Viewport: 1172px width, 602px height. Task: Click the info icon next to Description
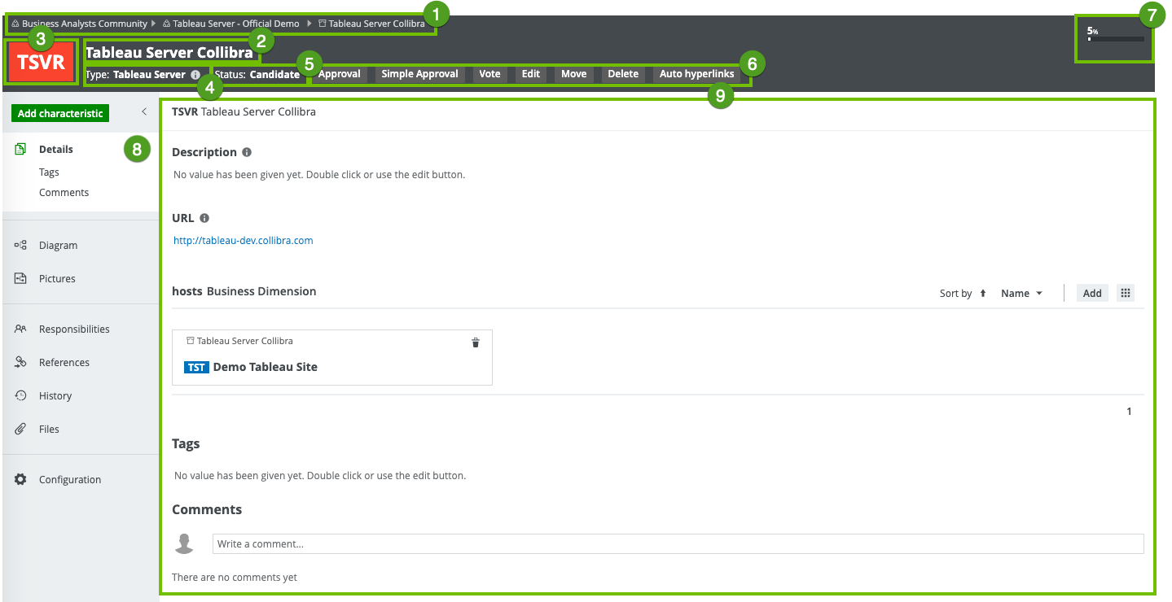pos(247,152)
